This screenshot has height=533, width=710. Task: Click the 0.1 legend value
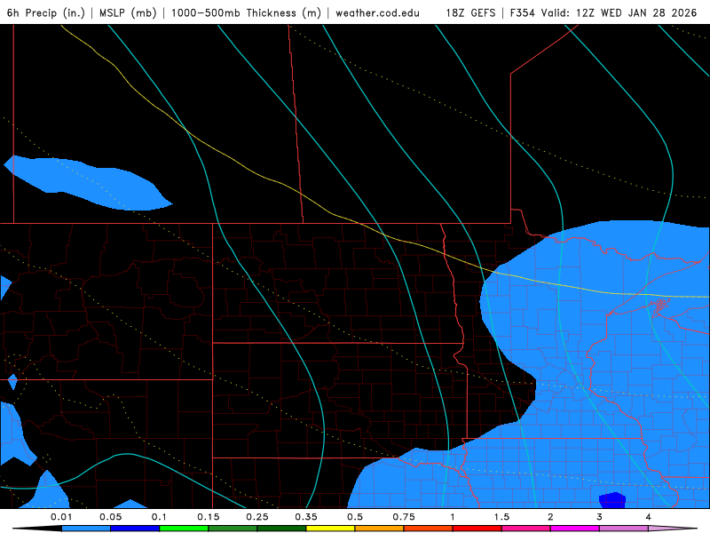coord(159,517)
